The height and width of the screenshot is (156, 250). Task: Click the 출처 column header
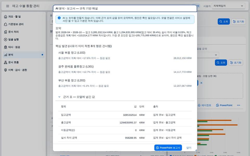pos(156,107)
